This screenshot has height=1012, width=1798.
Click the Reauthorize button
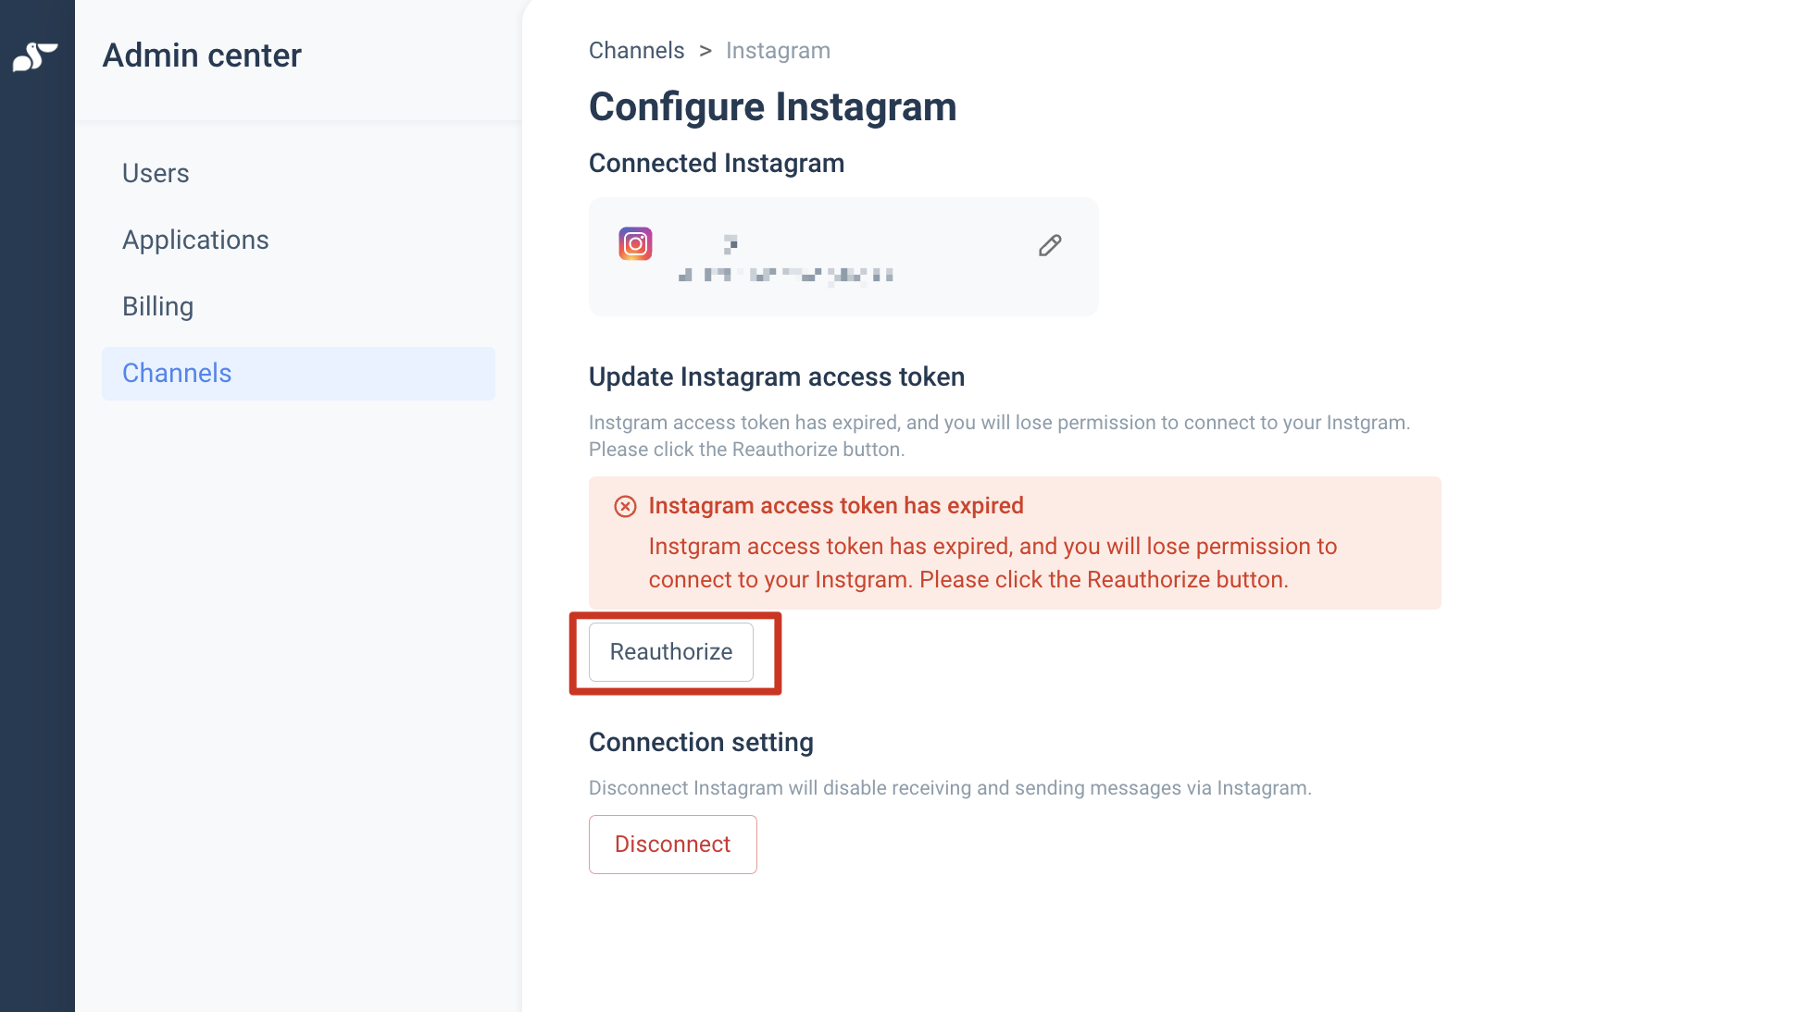671,652
